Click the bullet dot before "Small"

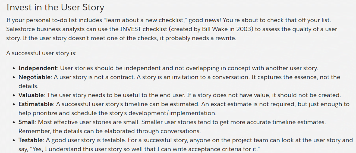pyautogui.click(x=14, y=122)
